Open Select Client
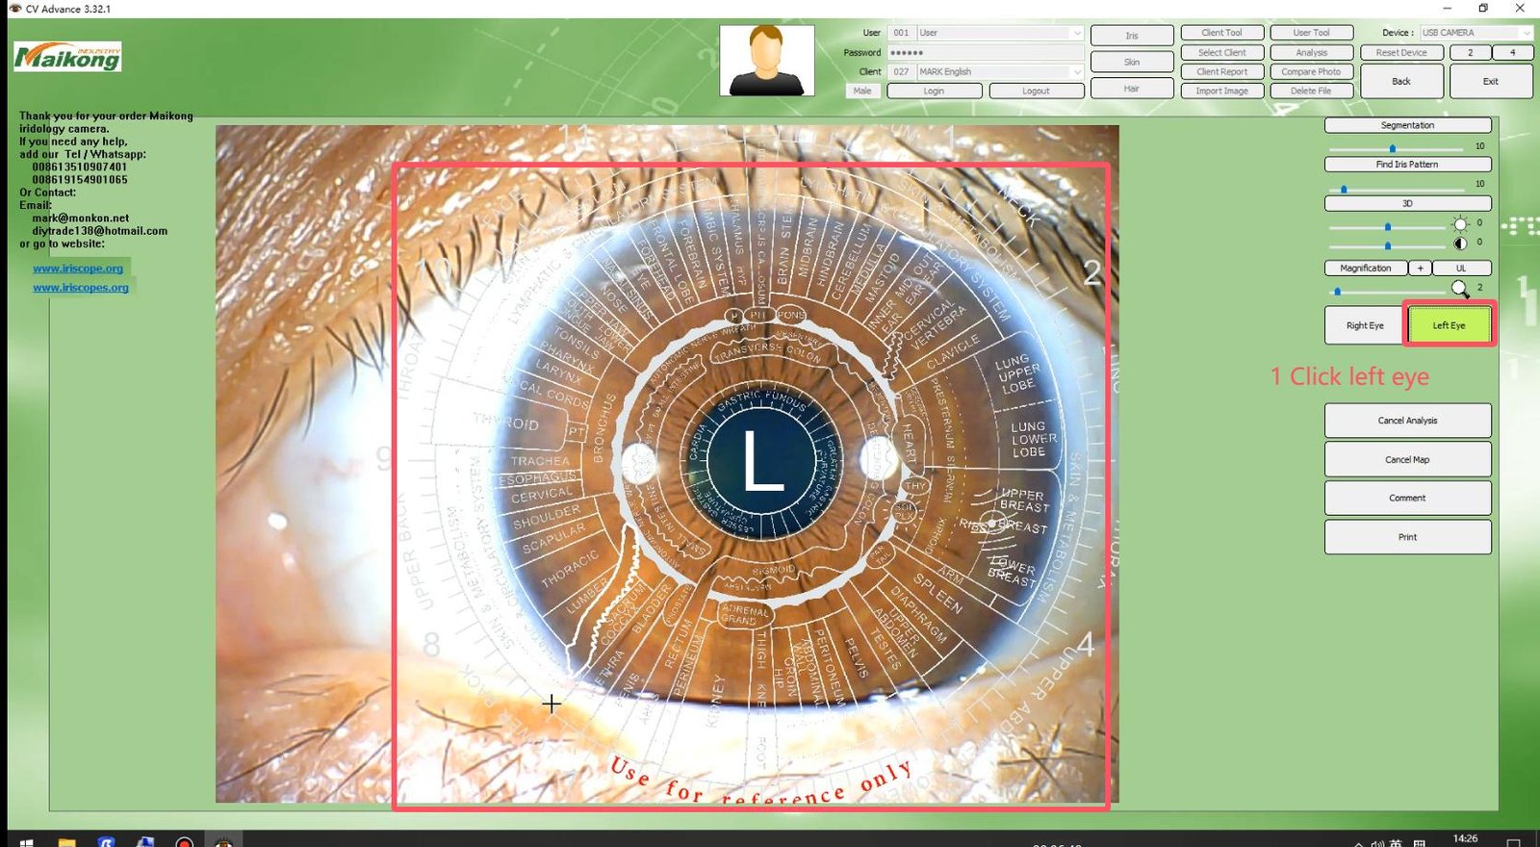Image resolution: width=1540 pixels, height=847 pixels. coord(1222,52)
